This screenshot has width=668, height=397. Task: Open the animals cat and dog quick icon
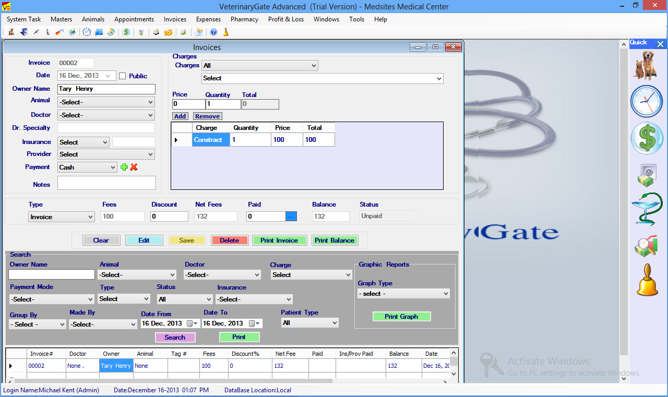coord(646,65)
